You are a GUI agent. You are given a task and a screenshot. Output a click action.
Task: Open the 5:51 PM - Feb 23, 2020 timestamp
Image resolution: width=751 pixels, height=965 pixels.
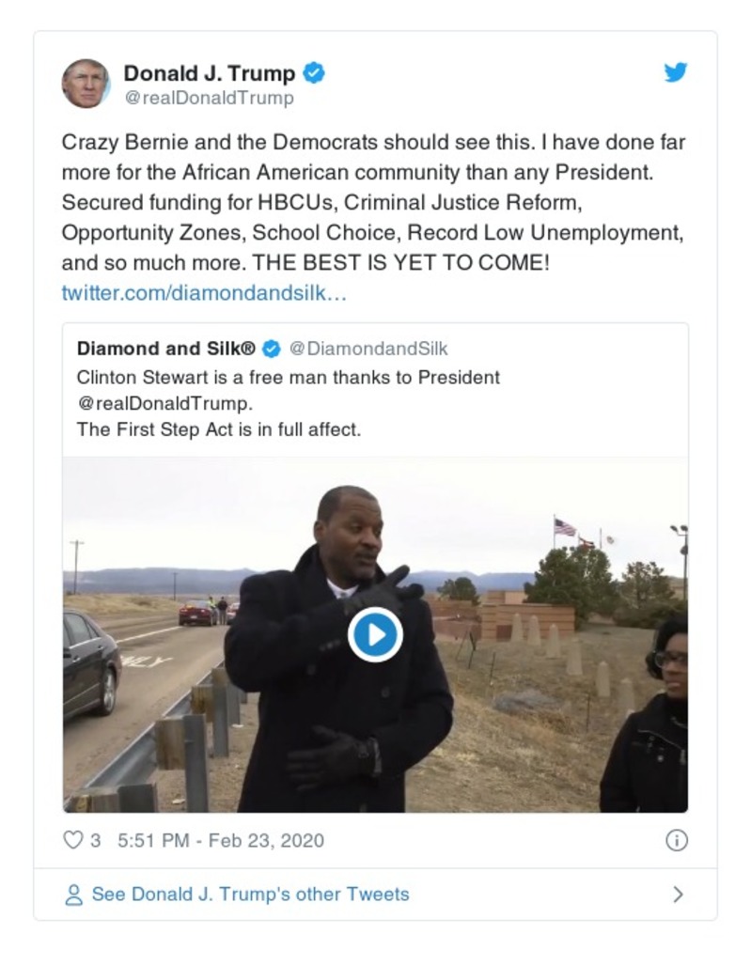click(x=220, y=840)
